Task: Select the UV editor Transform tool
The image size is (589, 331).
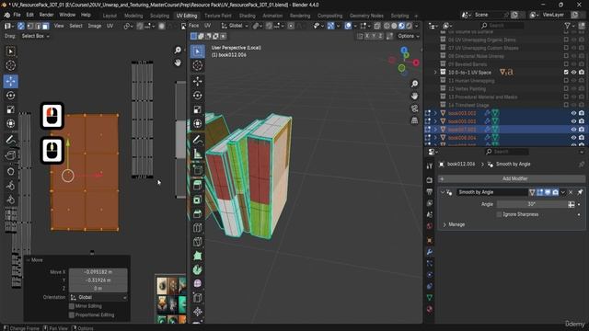Action: [10, 123]
